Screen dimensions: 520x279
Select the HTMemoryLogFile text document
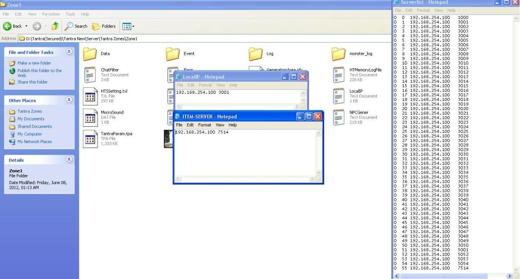(339, 75)
